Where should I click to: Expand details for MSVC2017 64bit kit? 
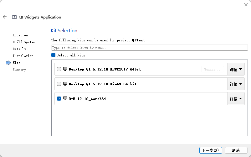point(236,69)
